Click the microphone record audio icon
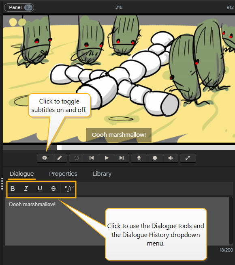Screen dimensions: 235x265 (x=139, y=158)
